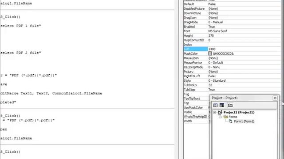Collapse the Forms folder node
The width and height of the screenshot is (284, 159).
tap(220, 117)
